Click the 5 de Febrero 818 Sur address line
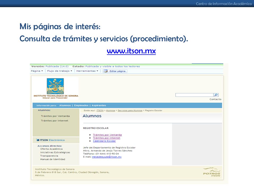 [72, 172]
